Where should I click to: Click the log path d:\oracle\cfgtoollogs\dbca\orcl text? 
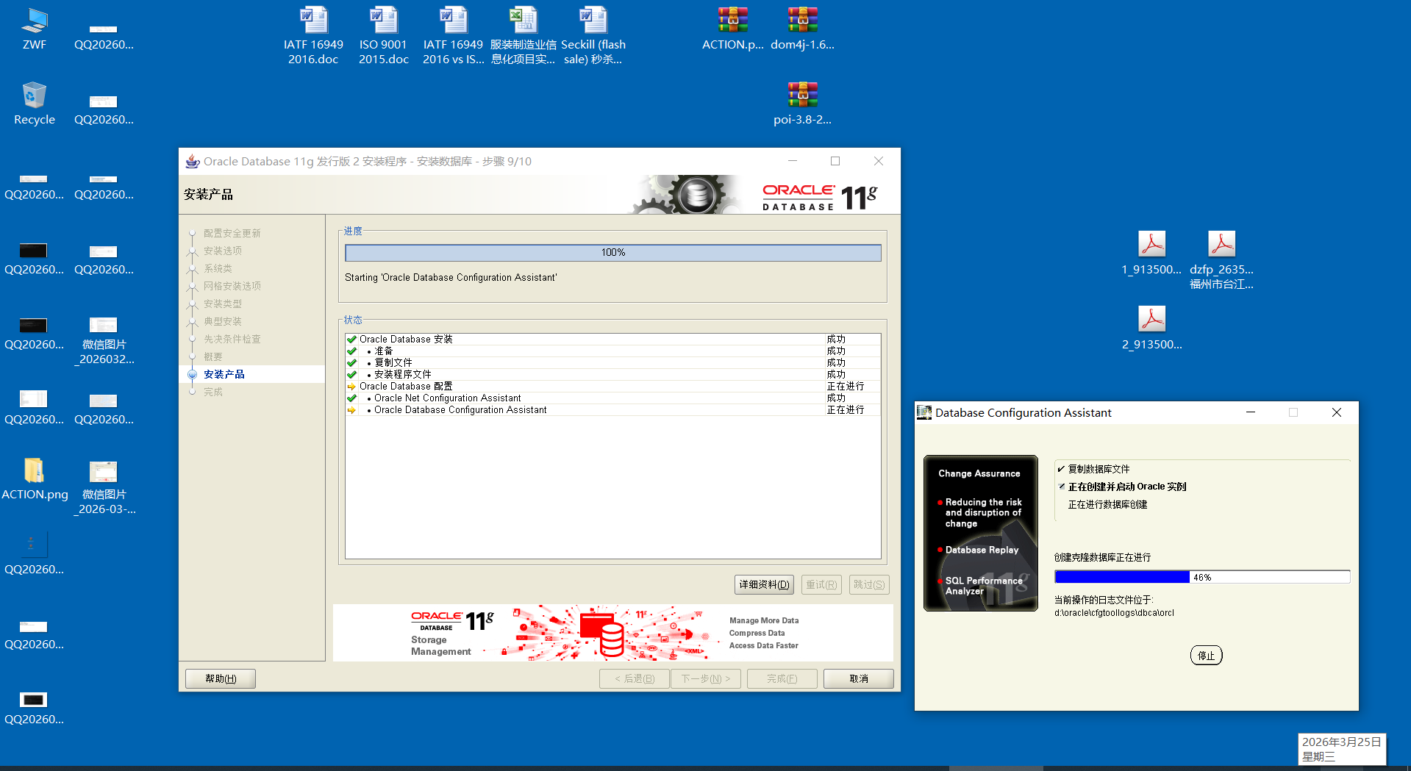1114,612
